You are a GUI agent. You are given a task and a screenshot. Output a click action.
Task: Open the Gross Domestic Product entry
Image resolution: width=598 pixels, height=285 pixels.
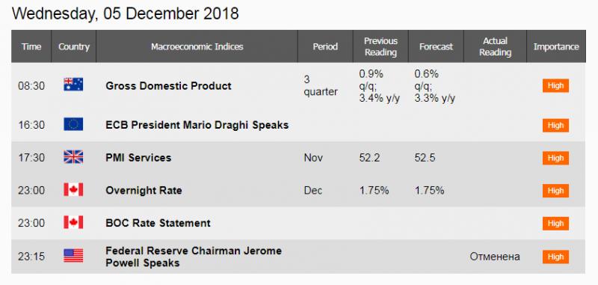169,86
